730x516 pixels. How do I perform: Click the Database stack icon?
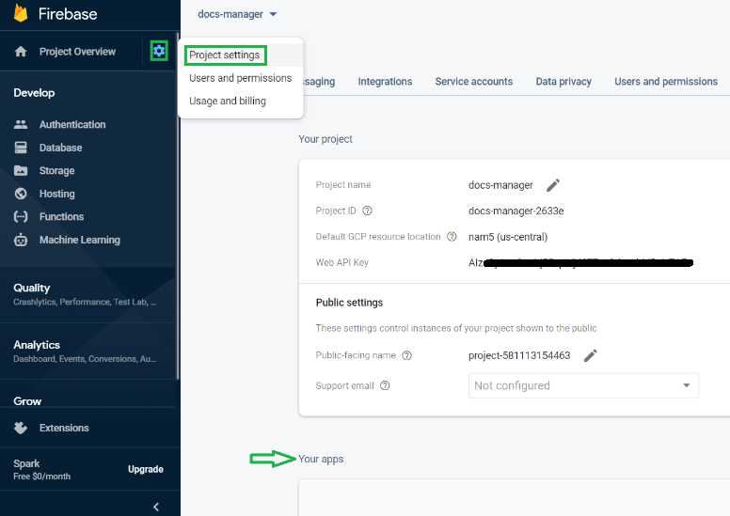pyautogui.click(x=21, y=148)
